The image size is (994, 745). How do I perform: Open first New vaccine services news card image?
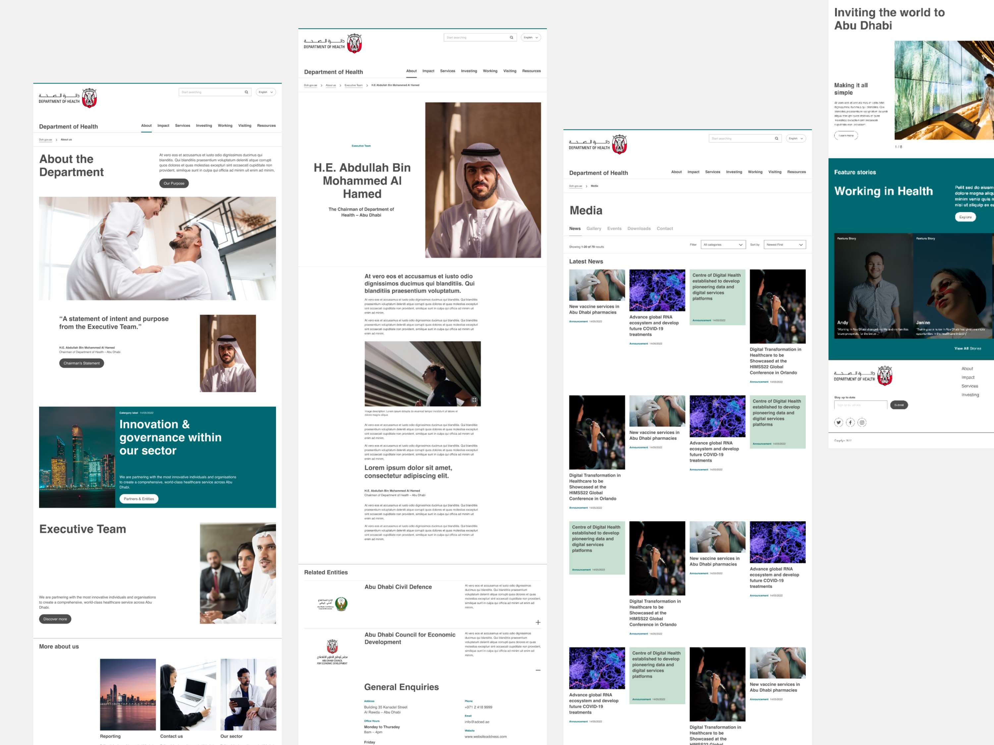pyautogui.click(x=597, y=285)
